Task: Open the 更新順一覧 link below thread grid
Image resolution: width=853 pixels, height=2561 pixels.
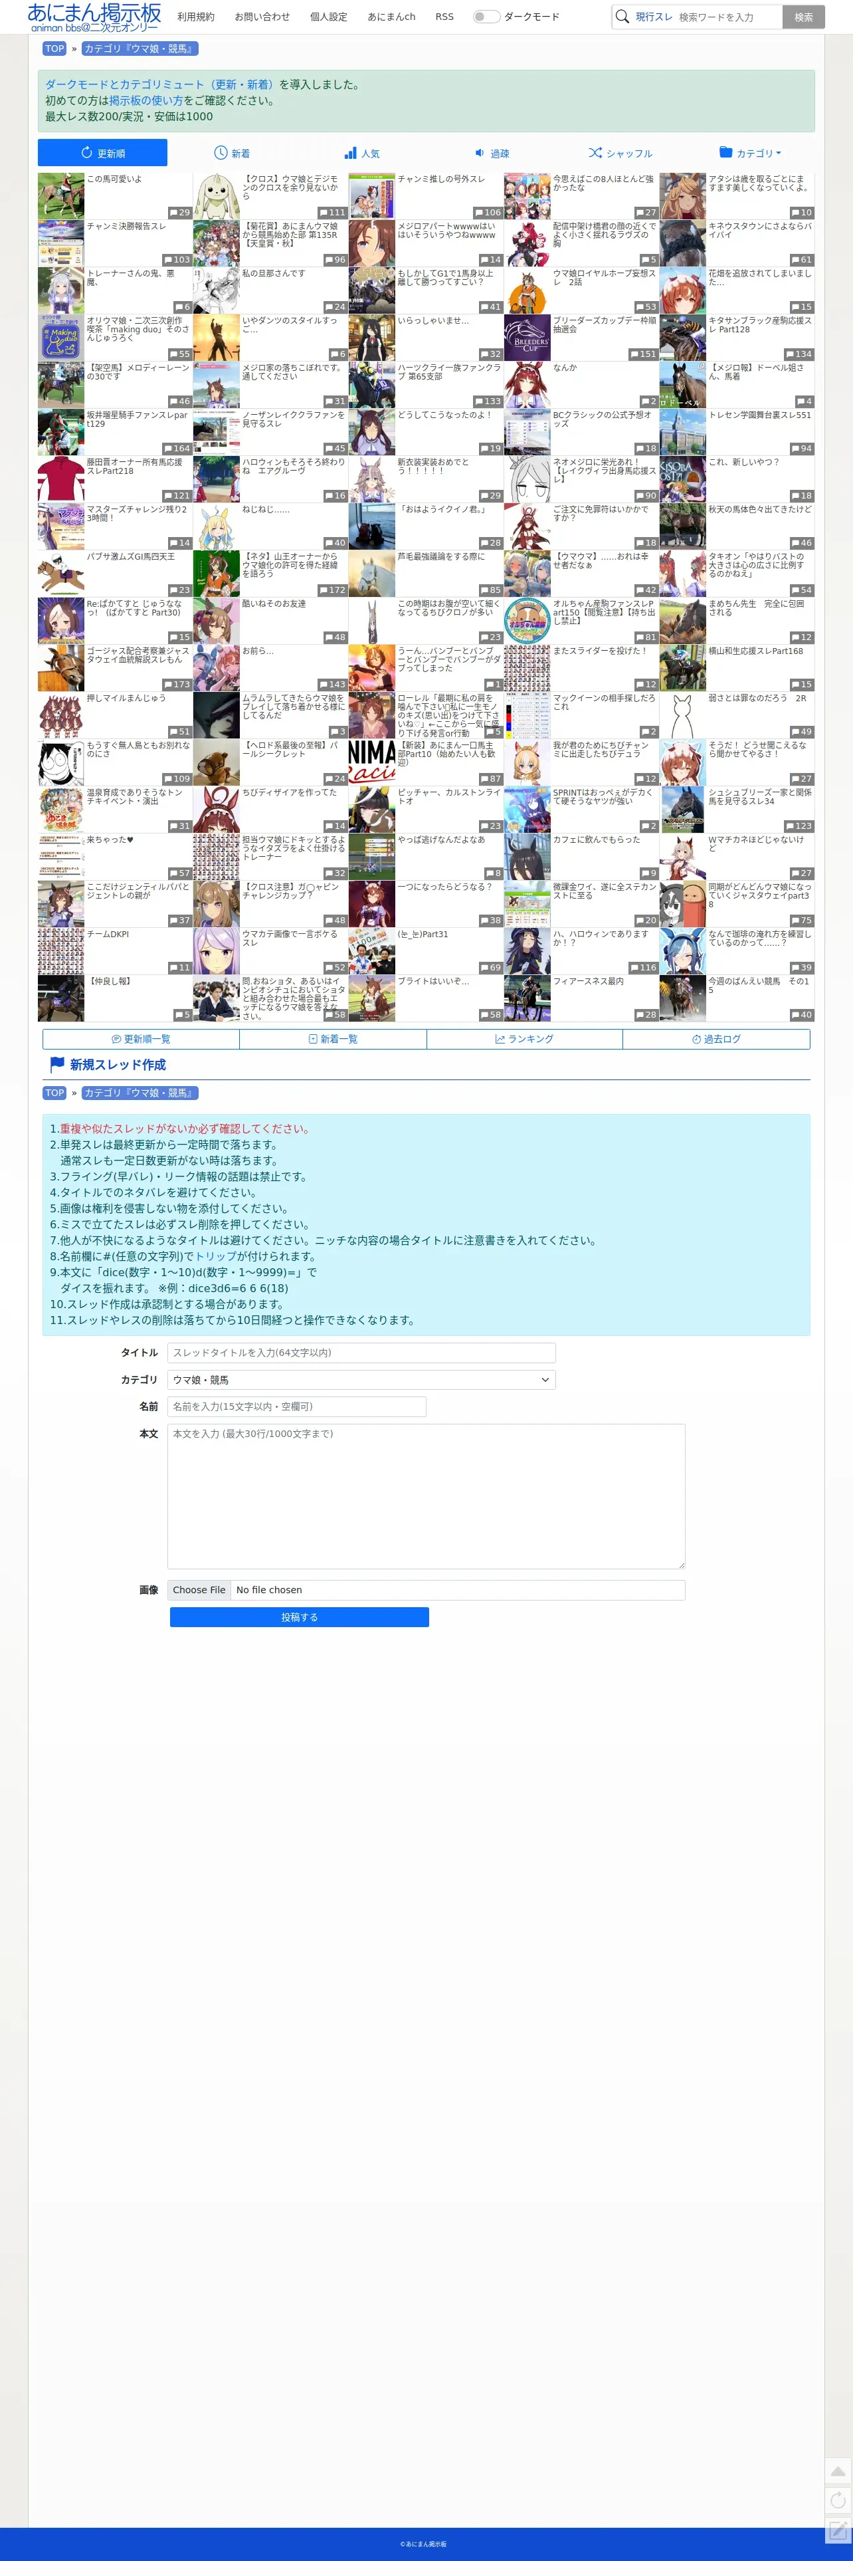Action: point(142,1039)
